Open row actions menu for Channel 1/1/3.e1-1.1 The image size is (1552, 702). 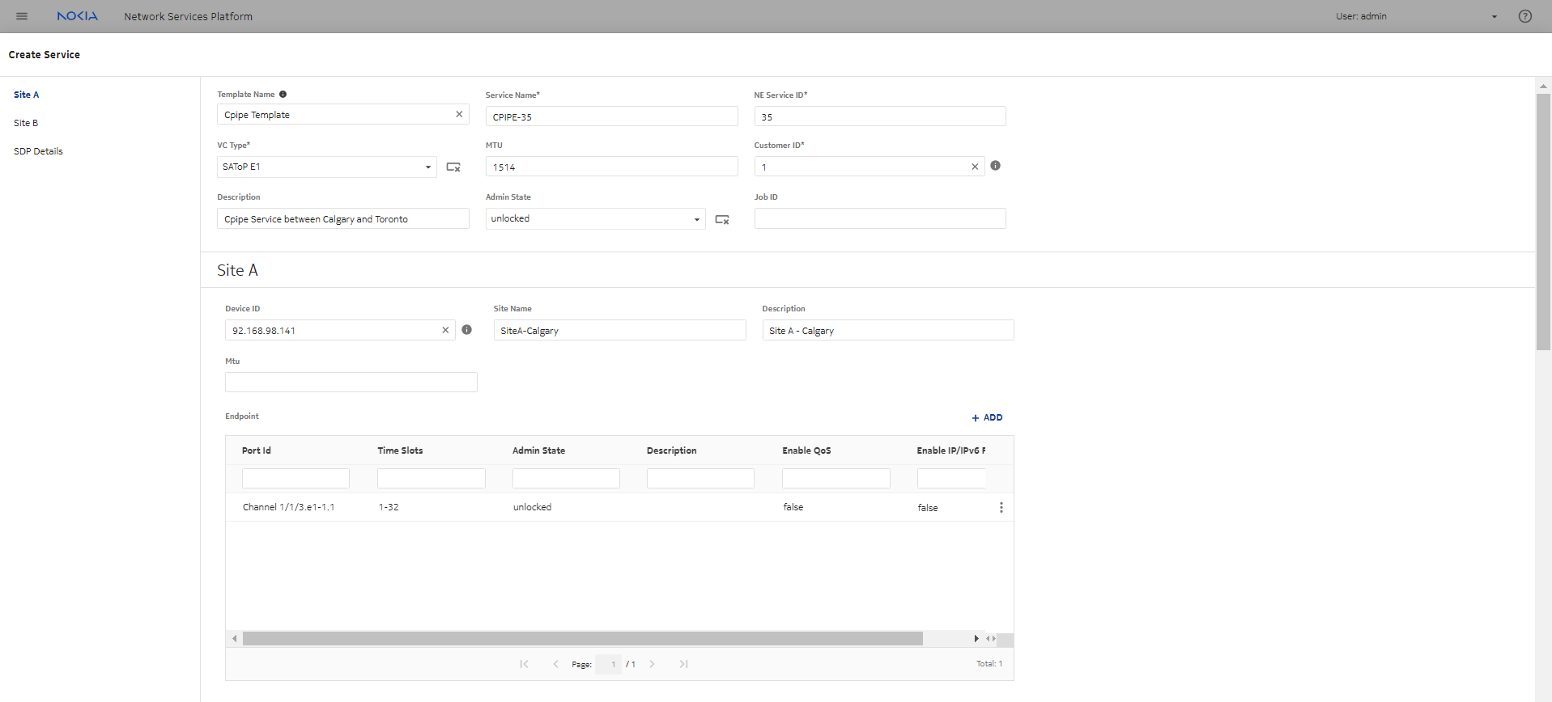point(1001,507)
